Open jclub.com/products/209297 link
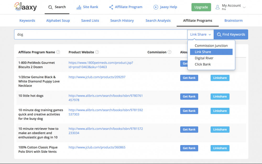 pyautogui.click(x=97, y=77)
